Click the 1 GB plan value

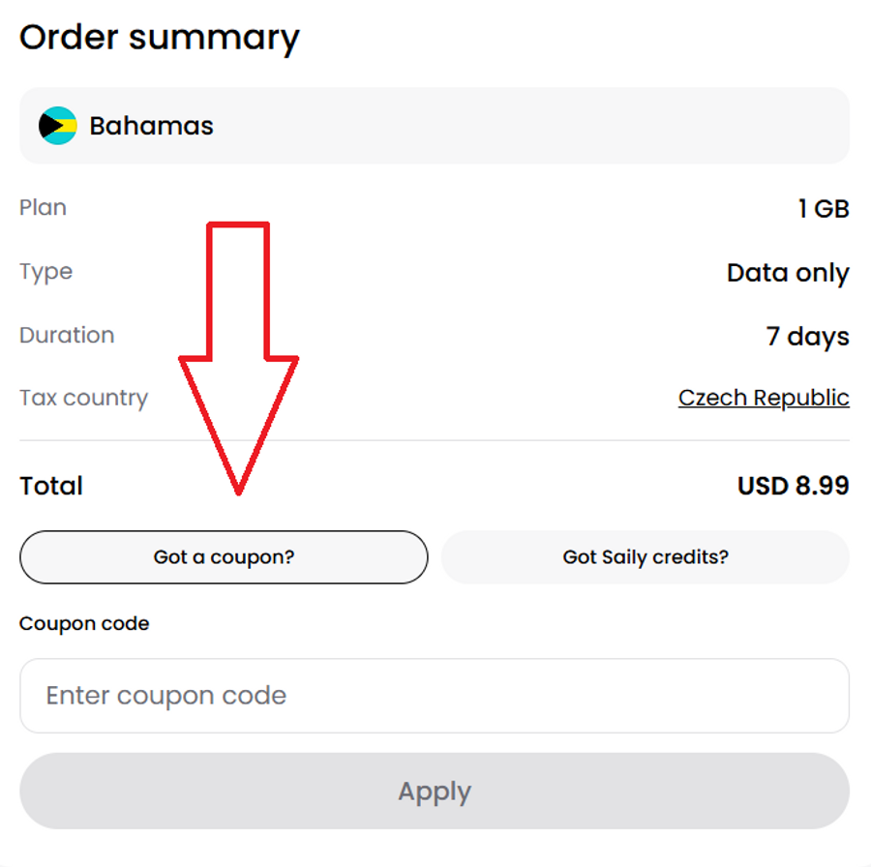[824, 208]
